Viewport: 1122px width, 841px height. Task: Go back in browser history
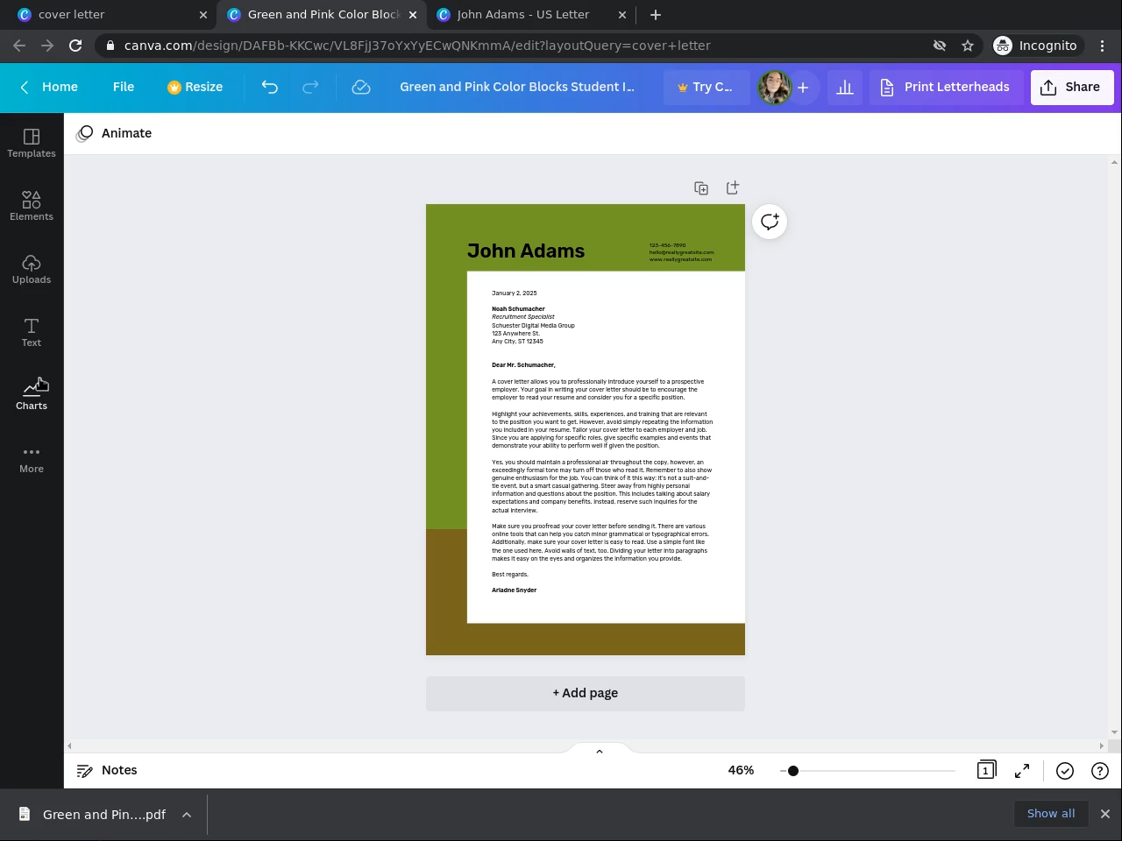19,46
